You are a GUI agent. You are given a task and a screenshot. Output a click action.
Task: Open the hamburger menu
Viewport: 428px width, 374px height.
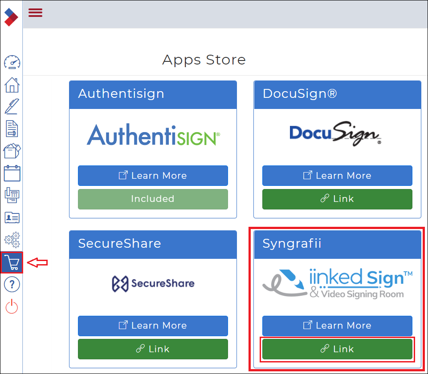(35, 12)
